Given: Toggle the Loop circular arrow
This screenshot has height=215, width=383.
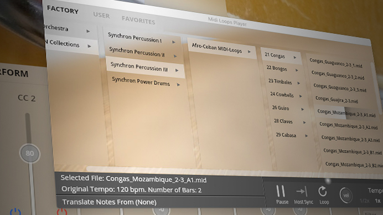Looking at the screenshot, I should tap(323, 192).
